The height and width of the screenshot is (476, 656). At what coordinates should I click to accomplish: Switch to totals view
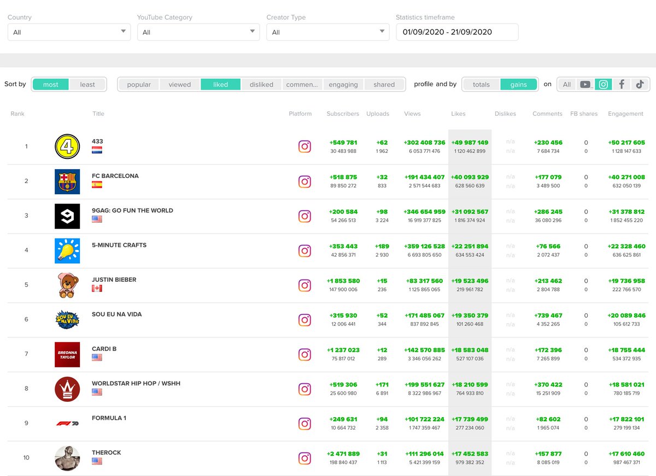(x=482, y=85)
